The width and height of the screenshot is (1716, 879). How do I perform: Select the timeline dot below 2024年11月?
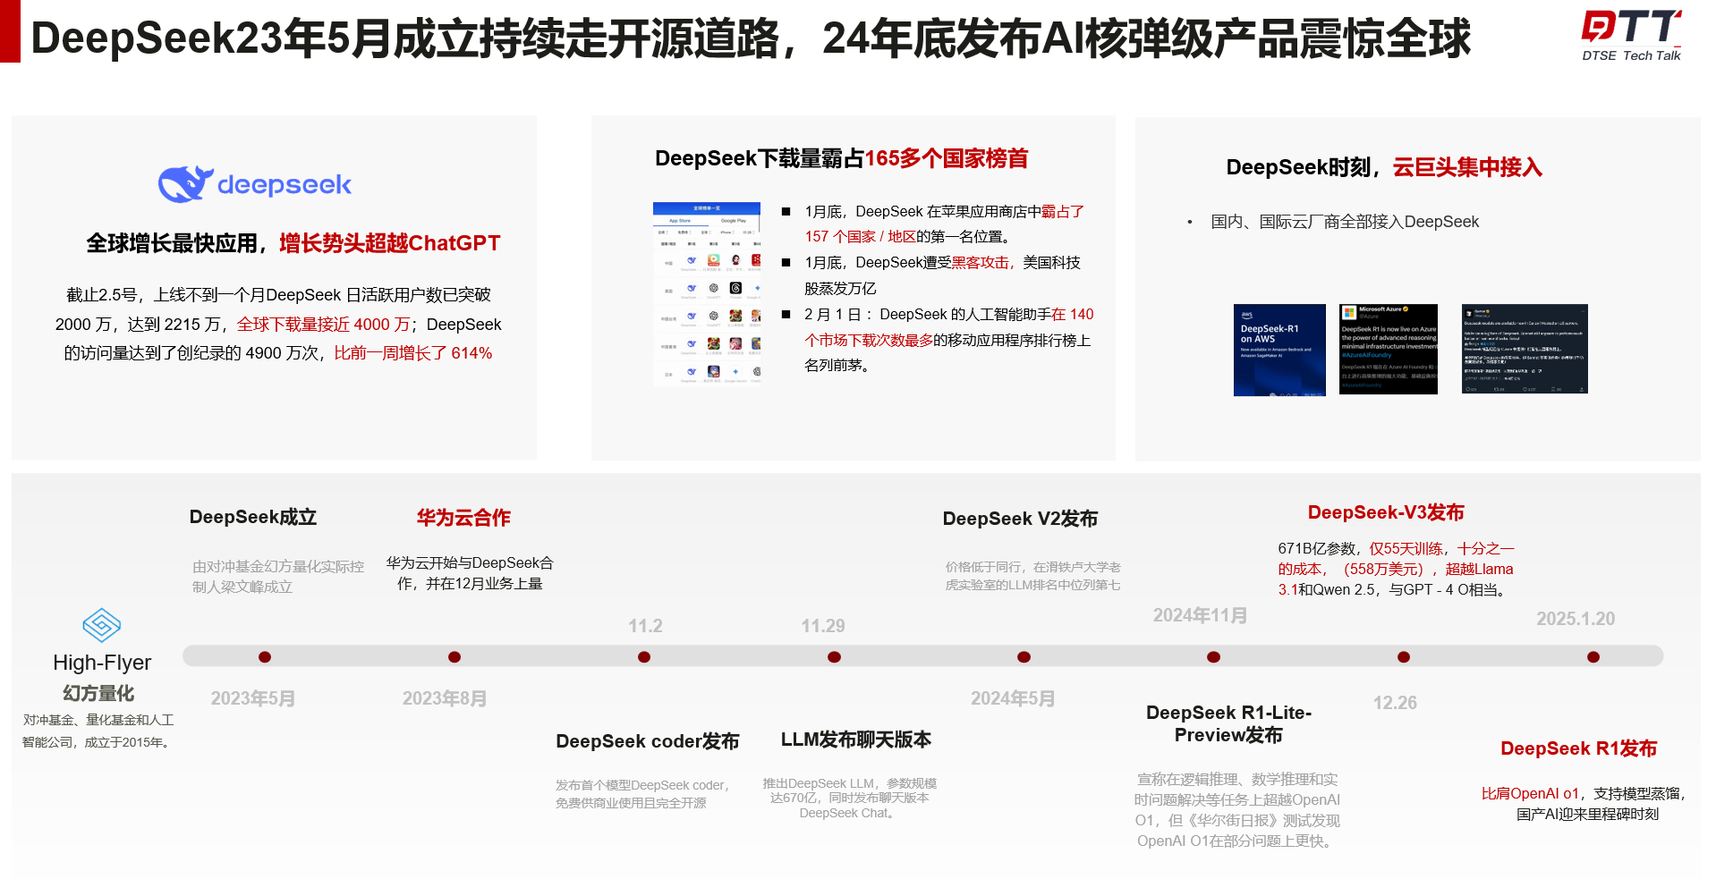pyautogui.click(x=1213, y=657)
